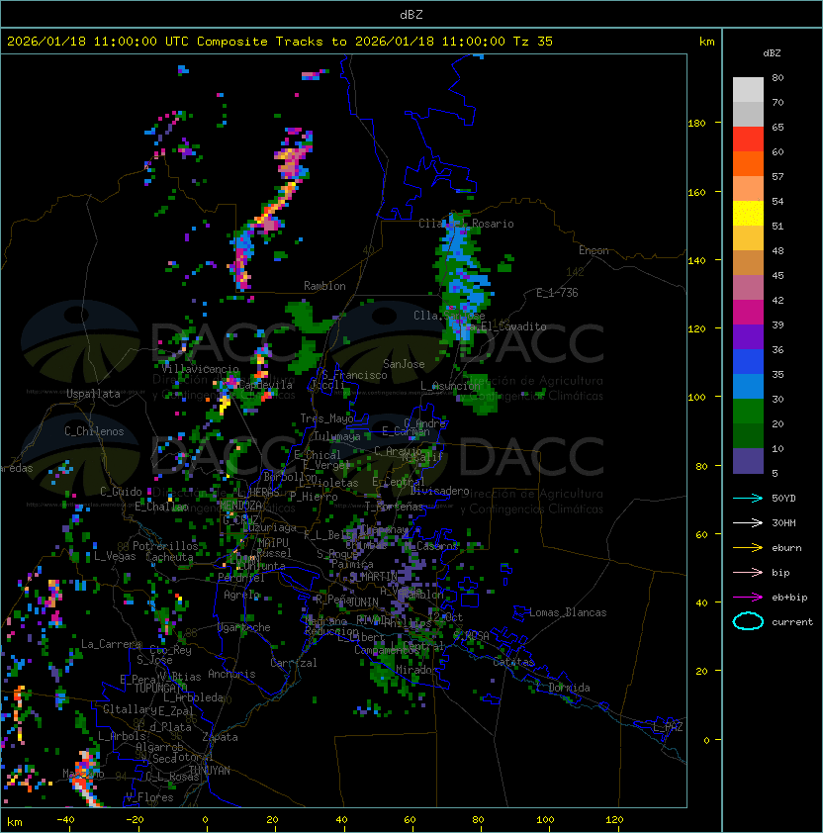Click the Capdevila map label
Image resolution: width=823 pixels, height=833 pixels.
point(264,385)
